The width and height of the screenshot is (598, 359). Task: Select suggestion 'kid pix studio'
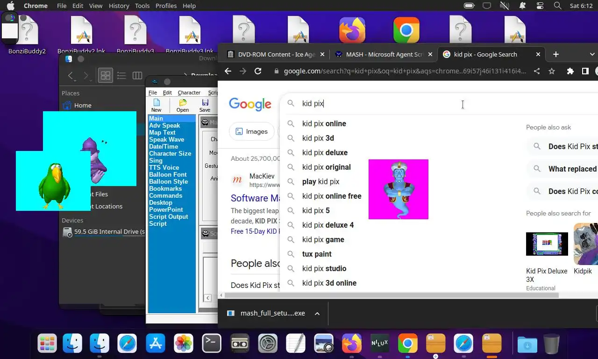tap(324, 268)
